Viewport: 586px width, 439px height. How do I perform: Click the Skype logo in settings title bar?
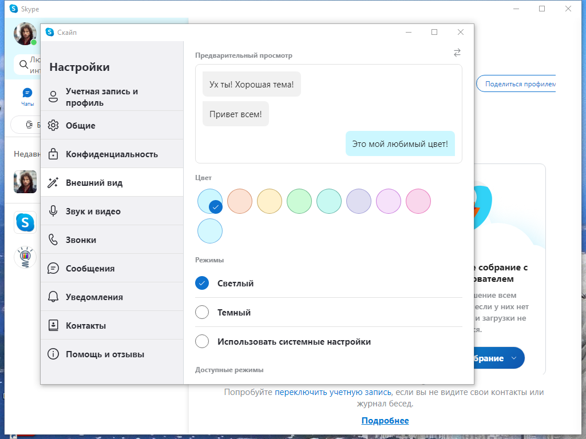tap(50, 32)
